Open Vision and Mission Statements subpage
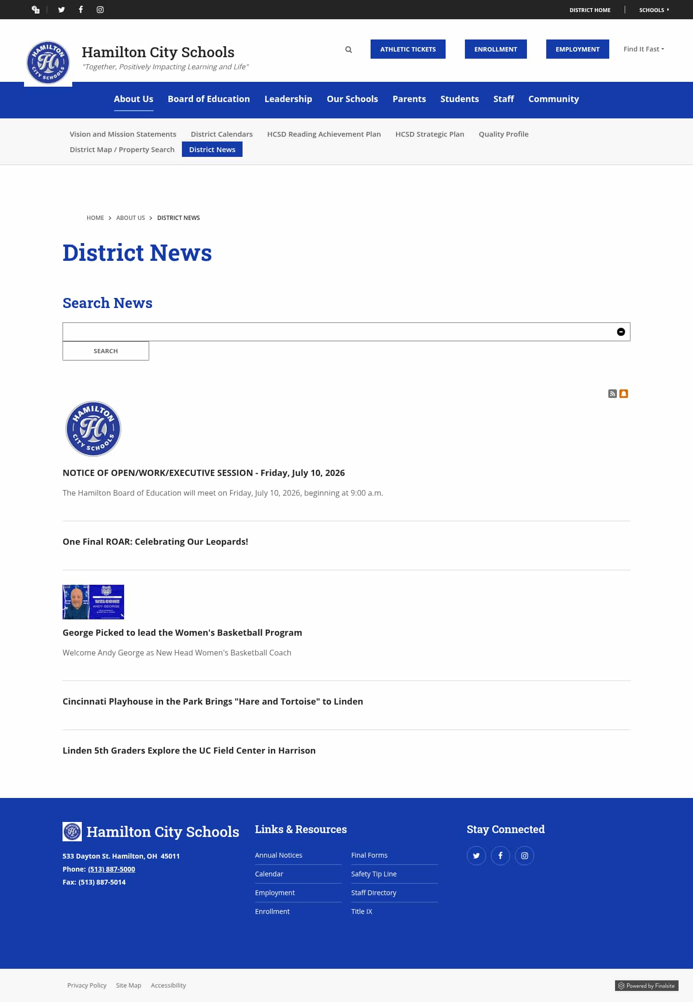Image resolution: width=693 pixels, height=1002 pixels. point(123,134)
